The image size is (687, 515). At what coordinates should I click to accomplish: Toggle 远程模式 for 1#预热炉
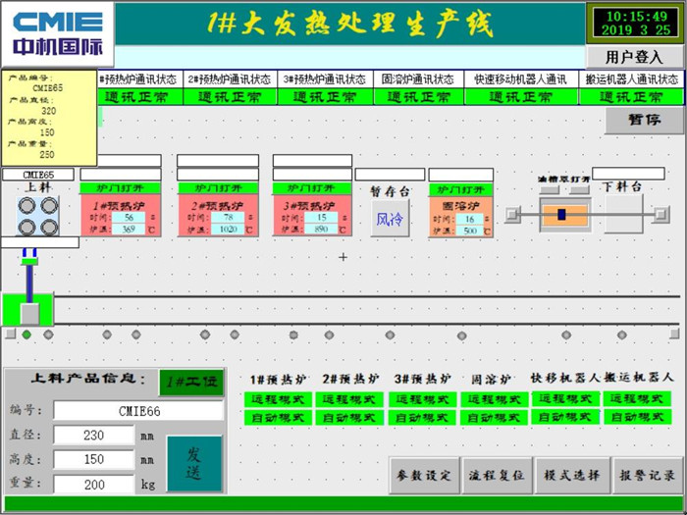(x=278, y=400)
